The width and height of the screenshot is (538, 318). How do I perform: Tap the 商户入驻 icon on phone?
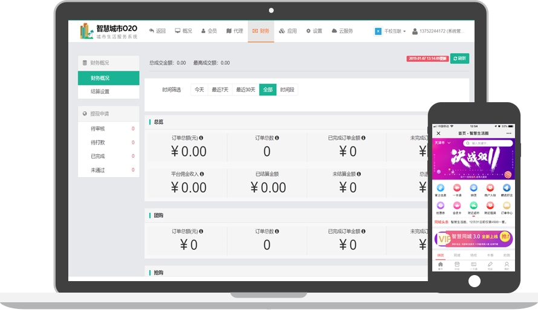click(x=490, y=187)
